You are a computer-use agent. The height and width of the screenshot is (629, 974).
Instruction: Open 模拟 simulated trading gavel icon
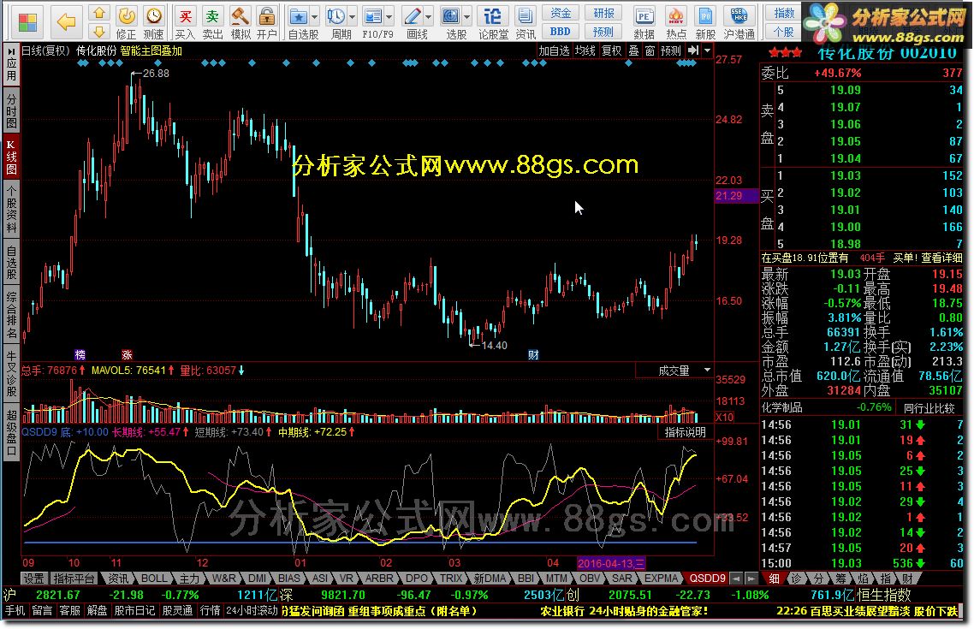240,22
